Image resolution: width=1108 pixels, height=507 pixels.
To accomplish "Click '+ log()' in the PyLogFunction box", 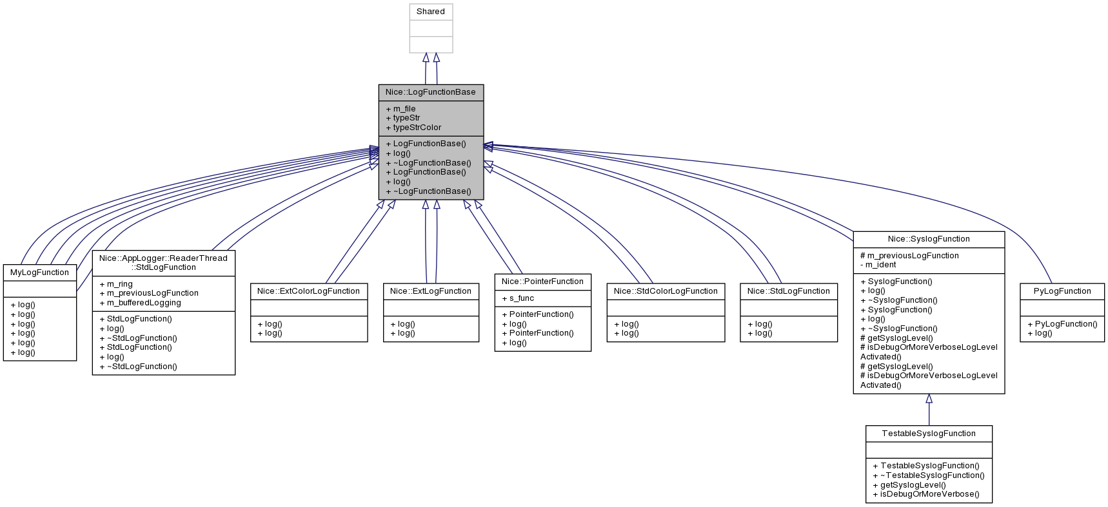I will point(1040,333).
